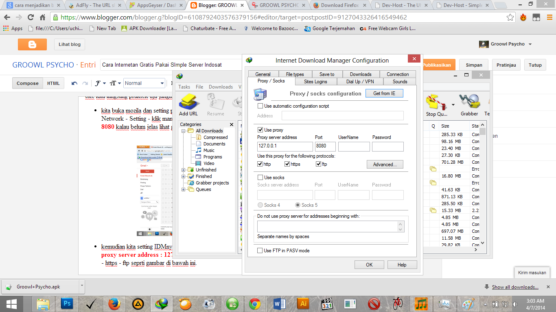Uncheck the Use proxy checkbox

tap(260, 130)
